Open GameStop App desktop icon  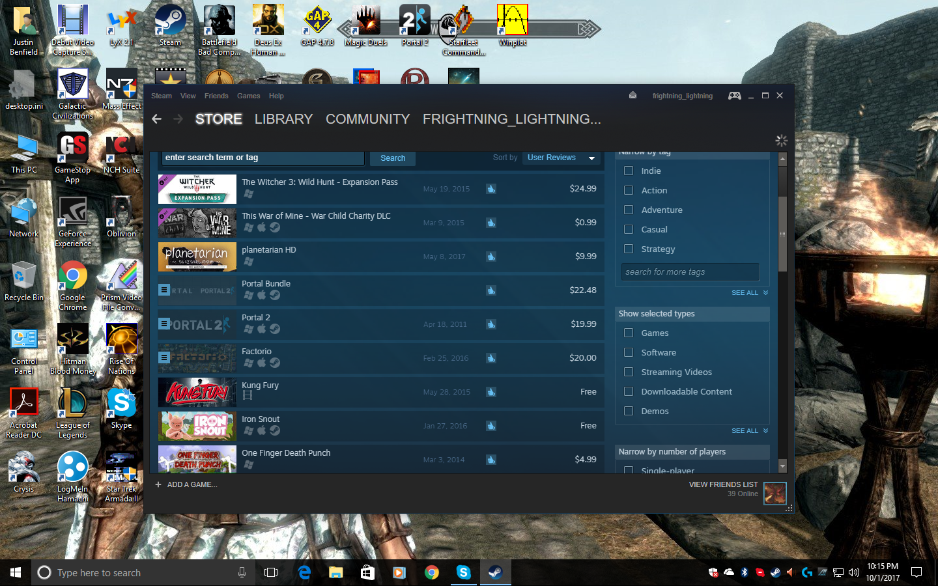click(x=72, y=158)
